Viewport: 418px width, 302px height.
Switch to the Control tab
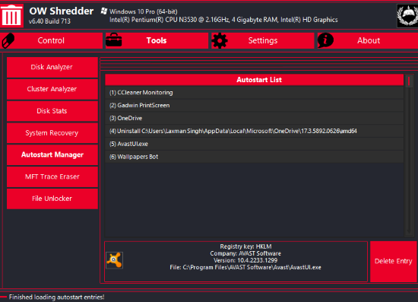click(x=51, y=40)
